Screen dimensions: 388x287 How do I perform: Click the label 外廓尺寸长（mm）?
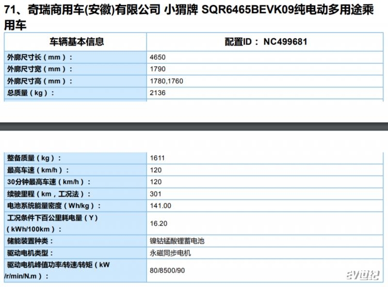40,57
